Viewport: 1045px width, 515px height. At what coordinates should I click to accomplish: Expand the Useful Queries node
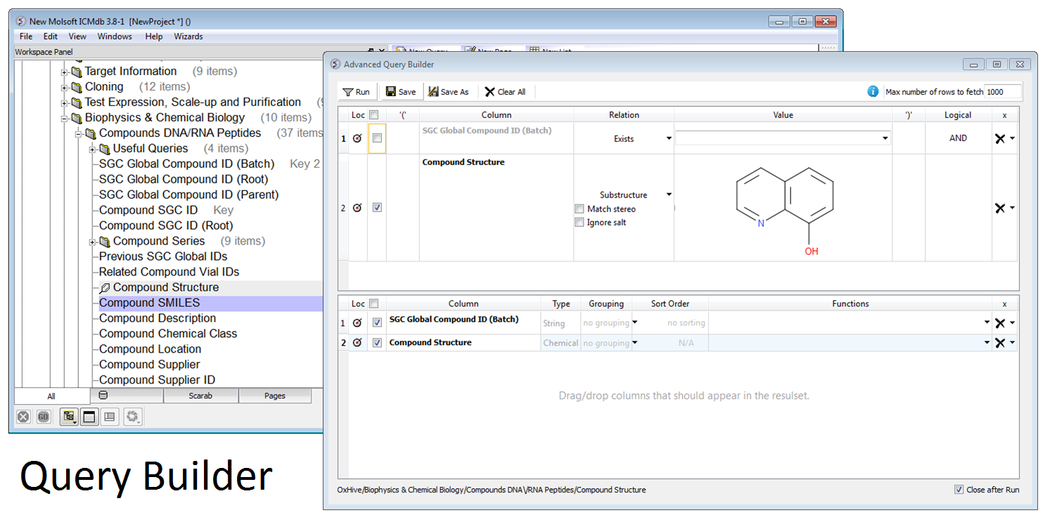[x=92, y=149]
